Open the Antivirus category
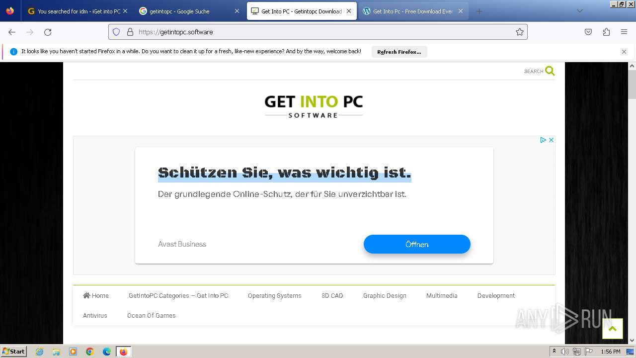The width and height of the screenshot is (636, 358). (x=95, y=315)
